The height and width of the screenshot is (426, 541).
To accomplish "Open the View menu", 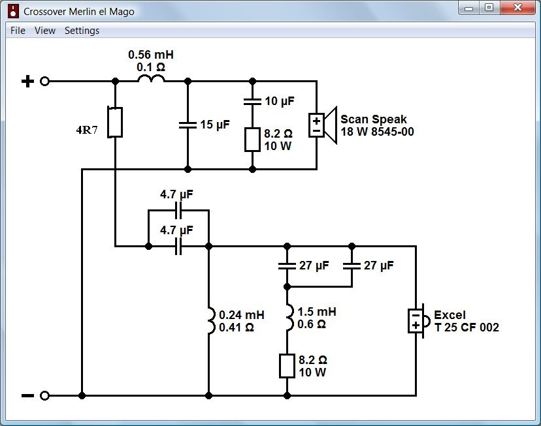I will (45, 31).
